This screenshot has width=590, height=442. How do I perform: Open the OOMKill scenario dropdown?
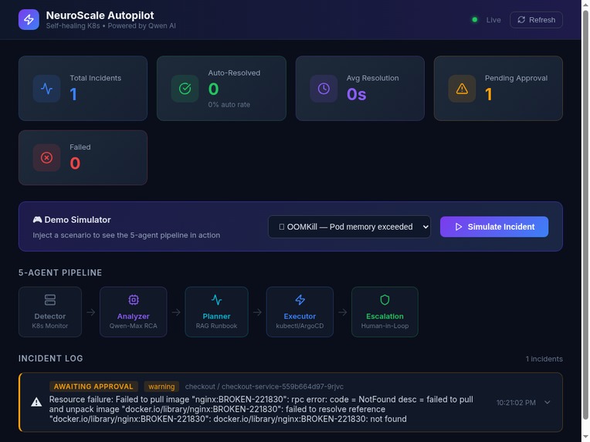click(349, 227)
